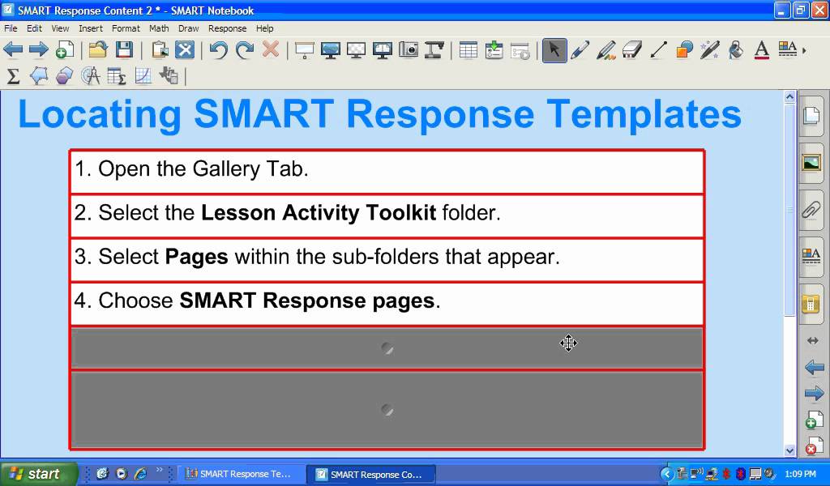The width and height of the screenshot is (830, 486).
Task: Redo the last action
Action: point(245,50)
